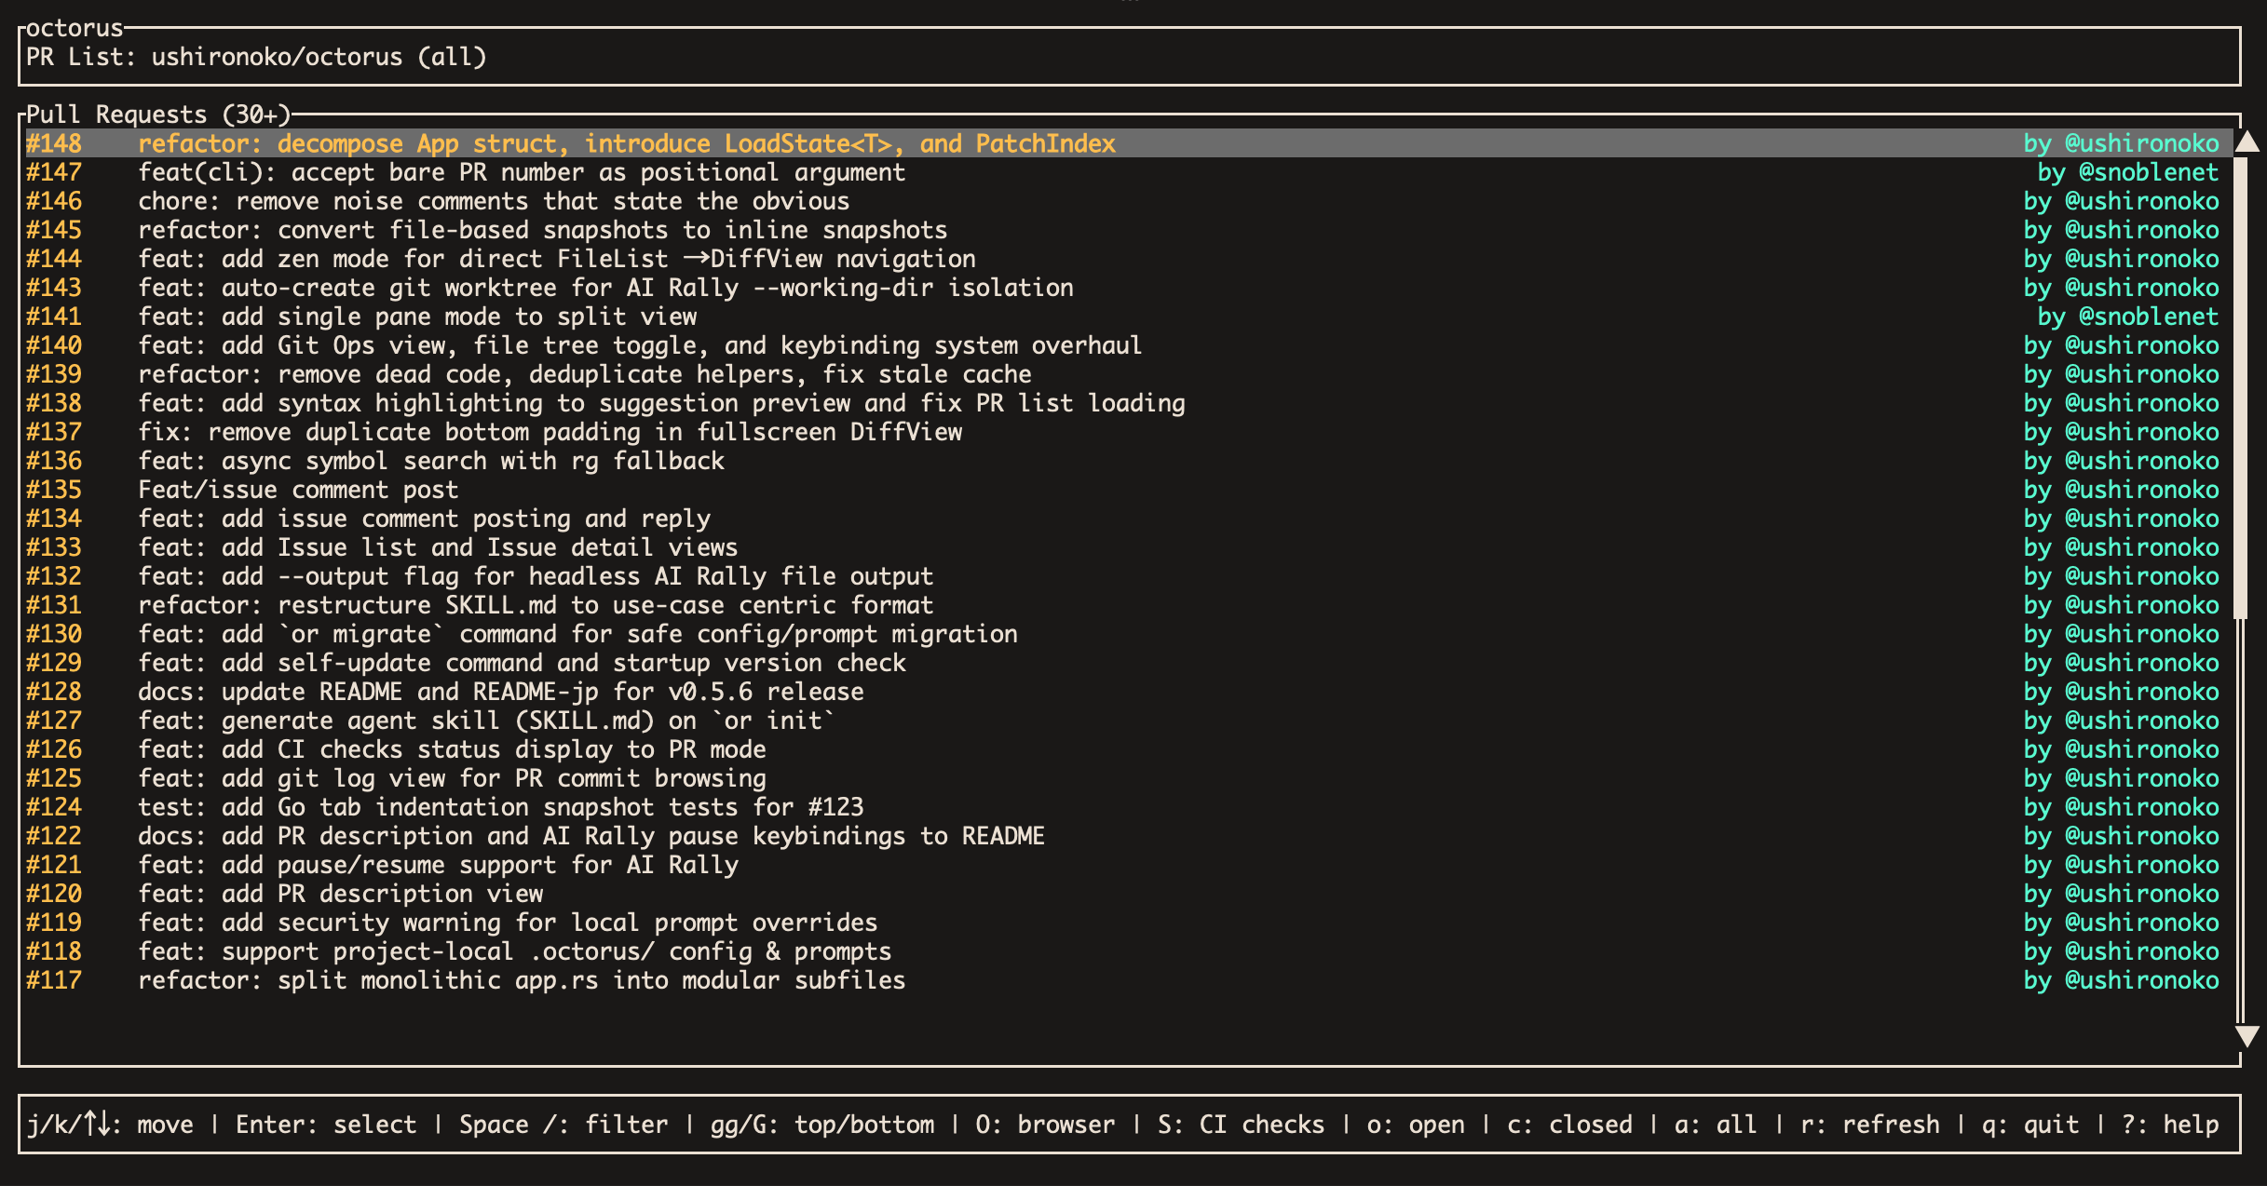
Task: Click the 'Pull Requests (30+)' panel title
Action: 158,115
